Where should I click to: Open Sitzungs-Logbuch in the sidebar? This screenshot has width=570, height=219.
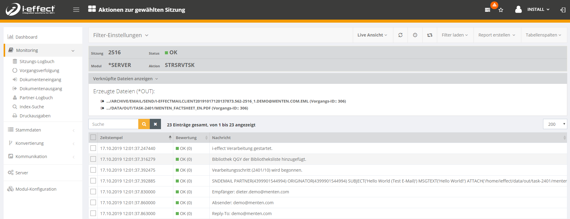point(37,62)
